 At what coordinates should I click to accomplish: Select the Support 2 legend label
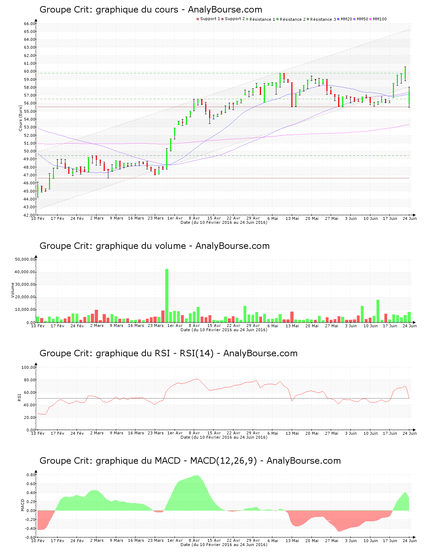pyautogui.click(x=235, y=19)
